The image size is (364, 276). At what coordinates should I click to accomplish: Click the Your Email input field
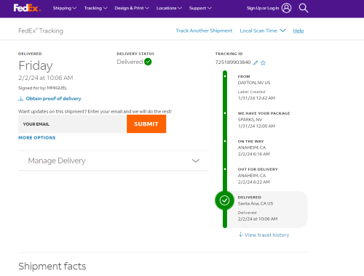(x=72, y=124)
